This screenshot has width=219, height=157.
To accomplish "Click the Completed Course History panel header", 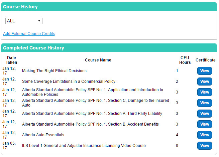I will point(33,48).
